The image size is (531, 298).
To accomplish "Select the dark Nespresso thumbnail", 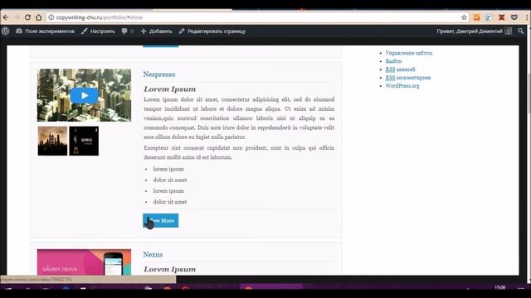I will pos(84,141).
